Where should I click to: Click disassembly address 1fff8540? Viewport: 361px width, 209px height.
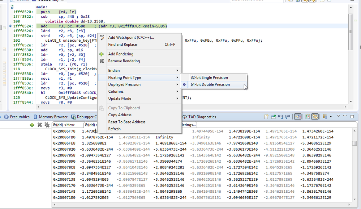pos(23,93)
